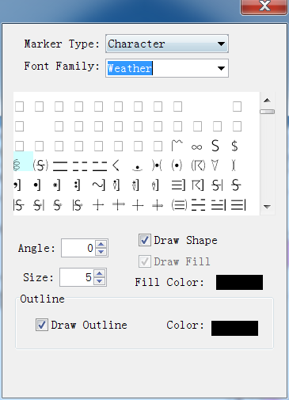This screenshot has height=400, width=289.
Task: Select the three solid lines with vertical bar glyph
Action: pyautogui.click(x=238, y=205)
